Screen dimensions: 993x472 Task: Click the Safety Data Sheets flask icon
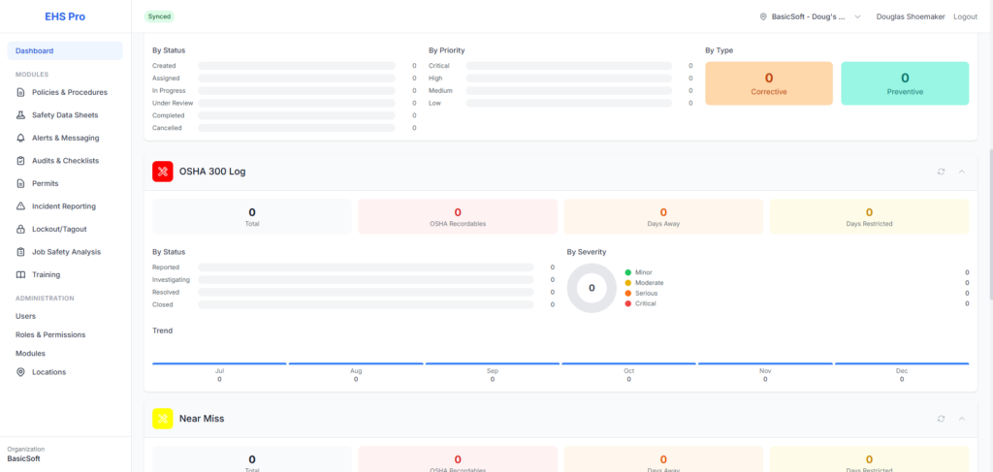[22, 115]
